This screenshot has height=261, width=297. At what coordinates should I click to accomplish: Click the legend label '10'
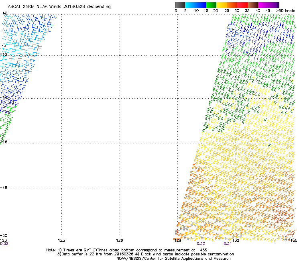(x=196, y=11)
